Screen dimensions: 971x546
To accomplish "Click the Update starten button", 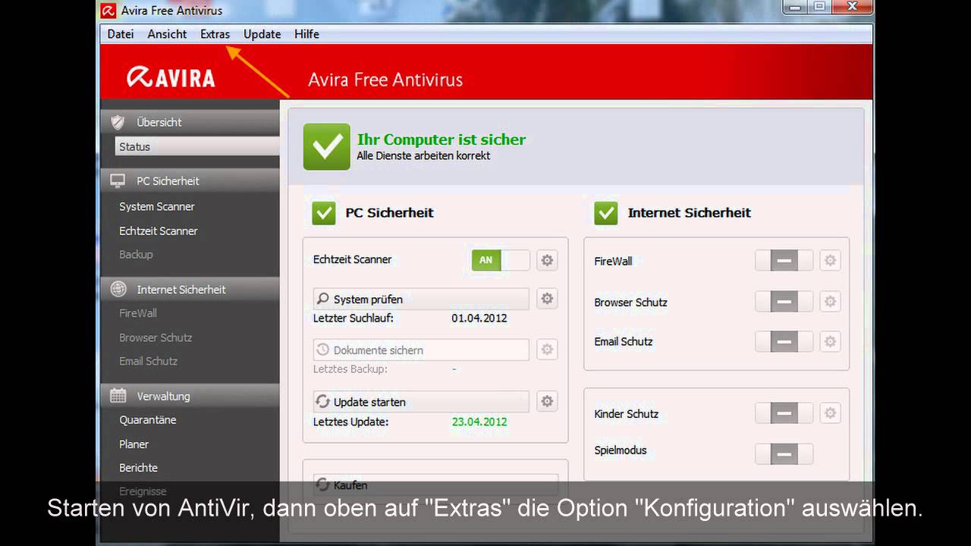I will point(421,402).
